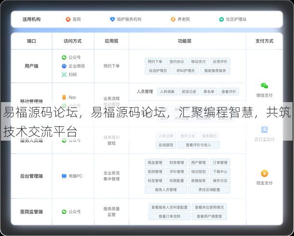Select the 反馈评价 tag
Image resolution: width=294 pixels, height=236 pixels.
click(220, 62)
